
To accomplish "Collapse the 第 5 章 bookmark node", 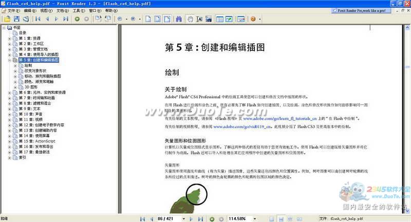I will [x=9, y=60].
